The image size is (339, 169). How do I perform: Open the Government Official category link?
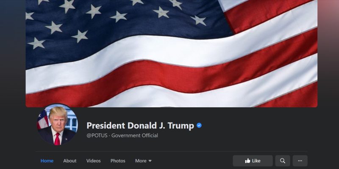[135, 136]
